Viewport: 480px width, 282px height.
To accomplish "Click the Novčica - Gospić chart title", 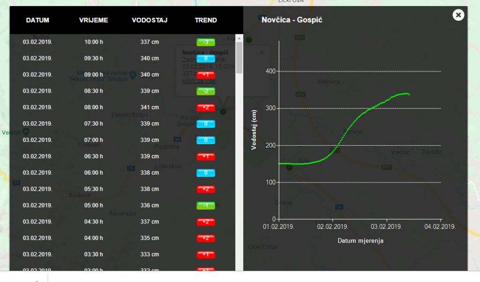I will [x=292, y=20].
